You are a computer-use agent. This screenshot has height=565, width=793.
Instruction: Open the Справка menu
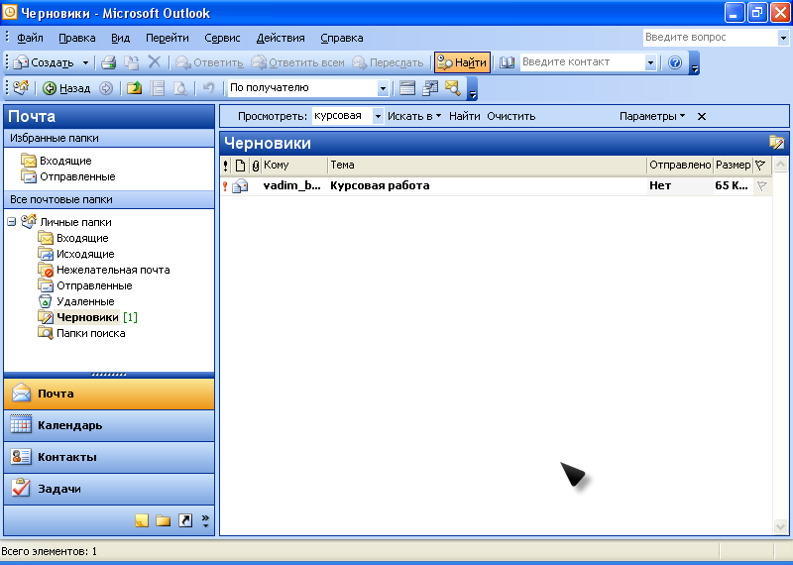[x=341, y=38]
